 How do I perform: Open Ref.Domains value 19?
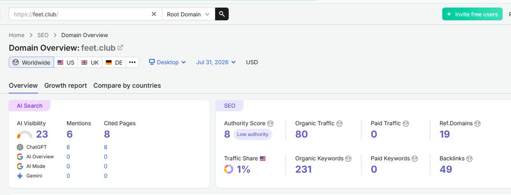click(444, 134)
